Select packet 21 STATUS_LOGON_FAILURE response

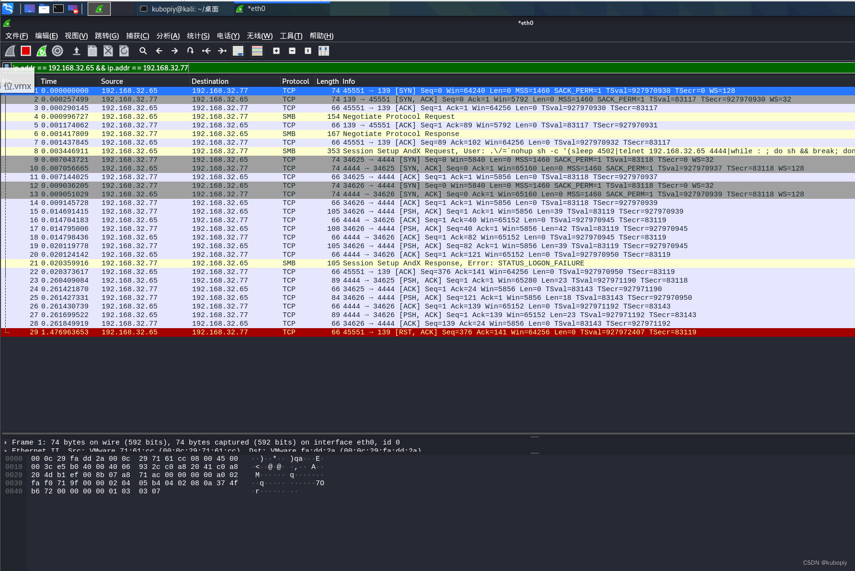coord(427,263)
